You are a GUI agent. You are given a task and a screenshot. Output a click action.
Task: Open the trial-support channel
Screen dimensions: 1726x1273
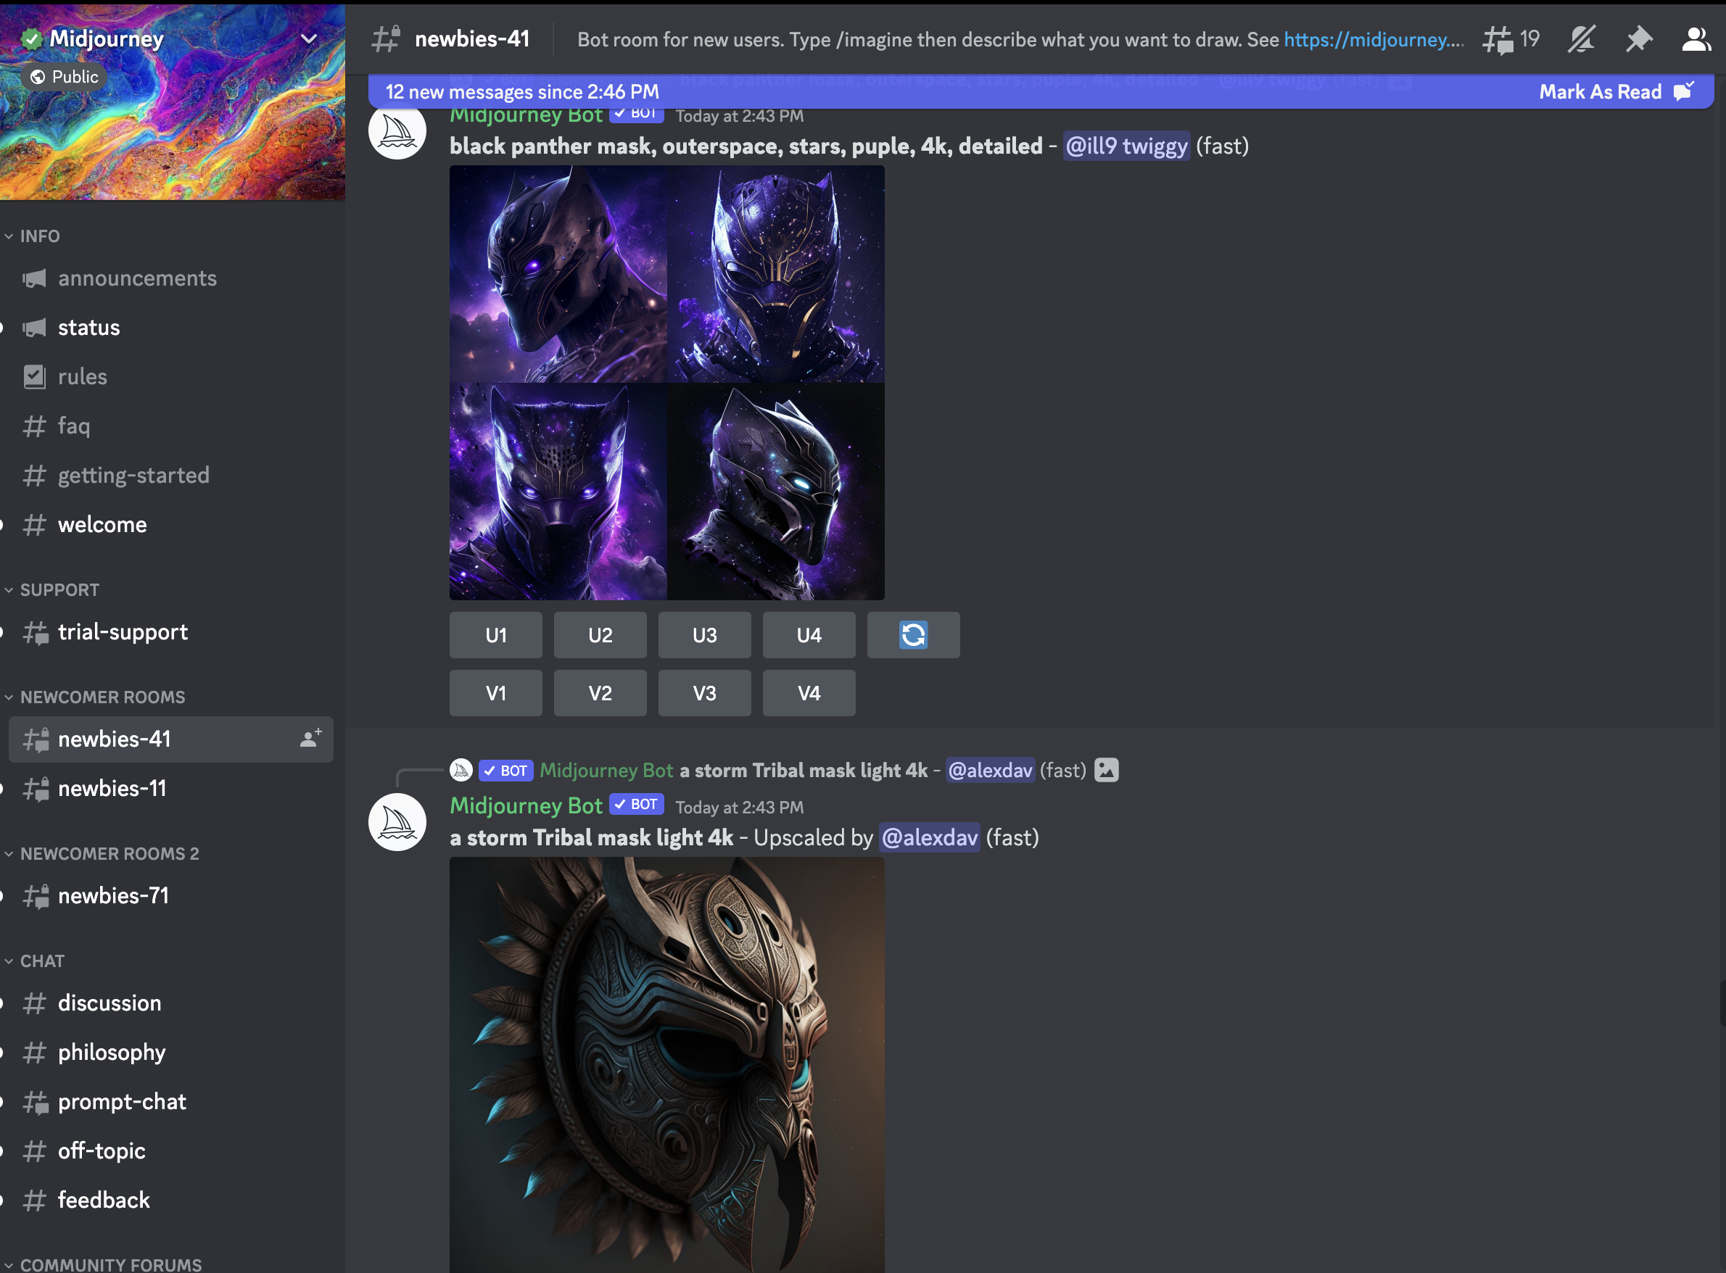171,632
